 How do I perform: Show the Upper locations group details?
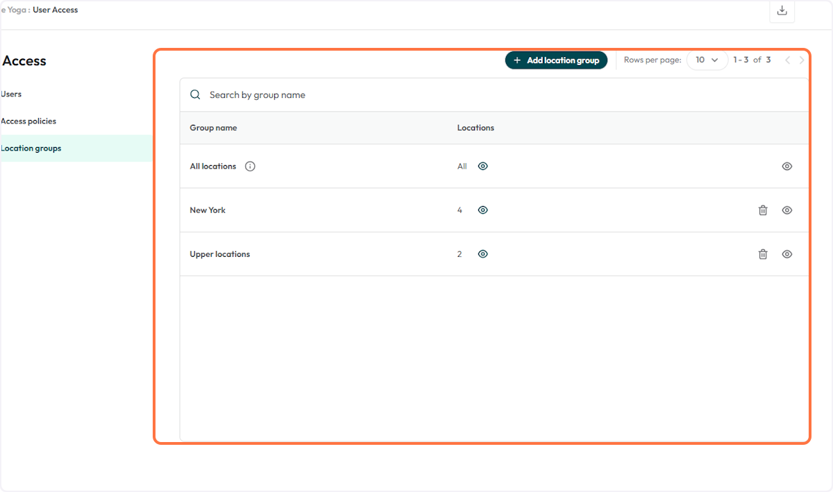coord(787,254)
